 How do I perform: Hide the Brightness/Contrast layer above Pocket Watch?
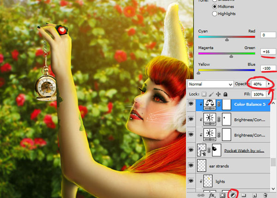(191, 135)
